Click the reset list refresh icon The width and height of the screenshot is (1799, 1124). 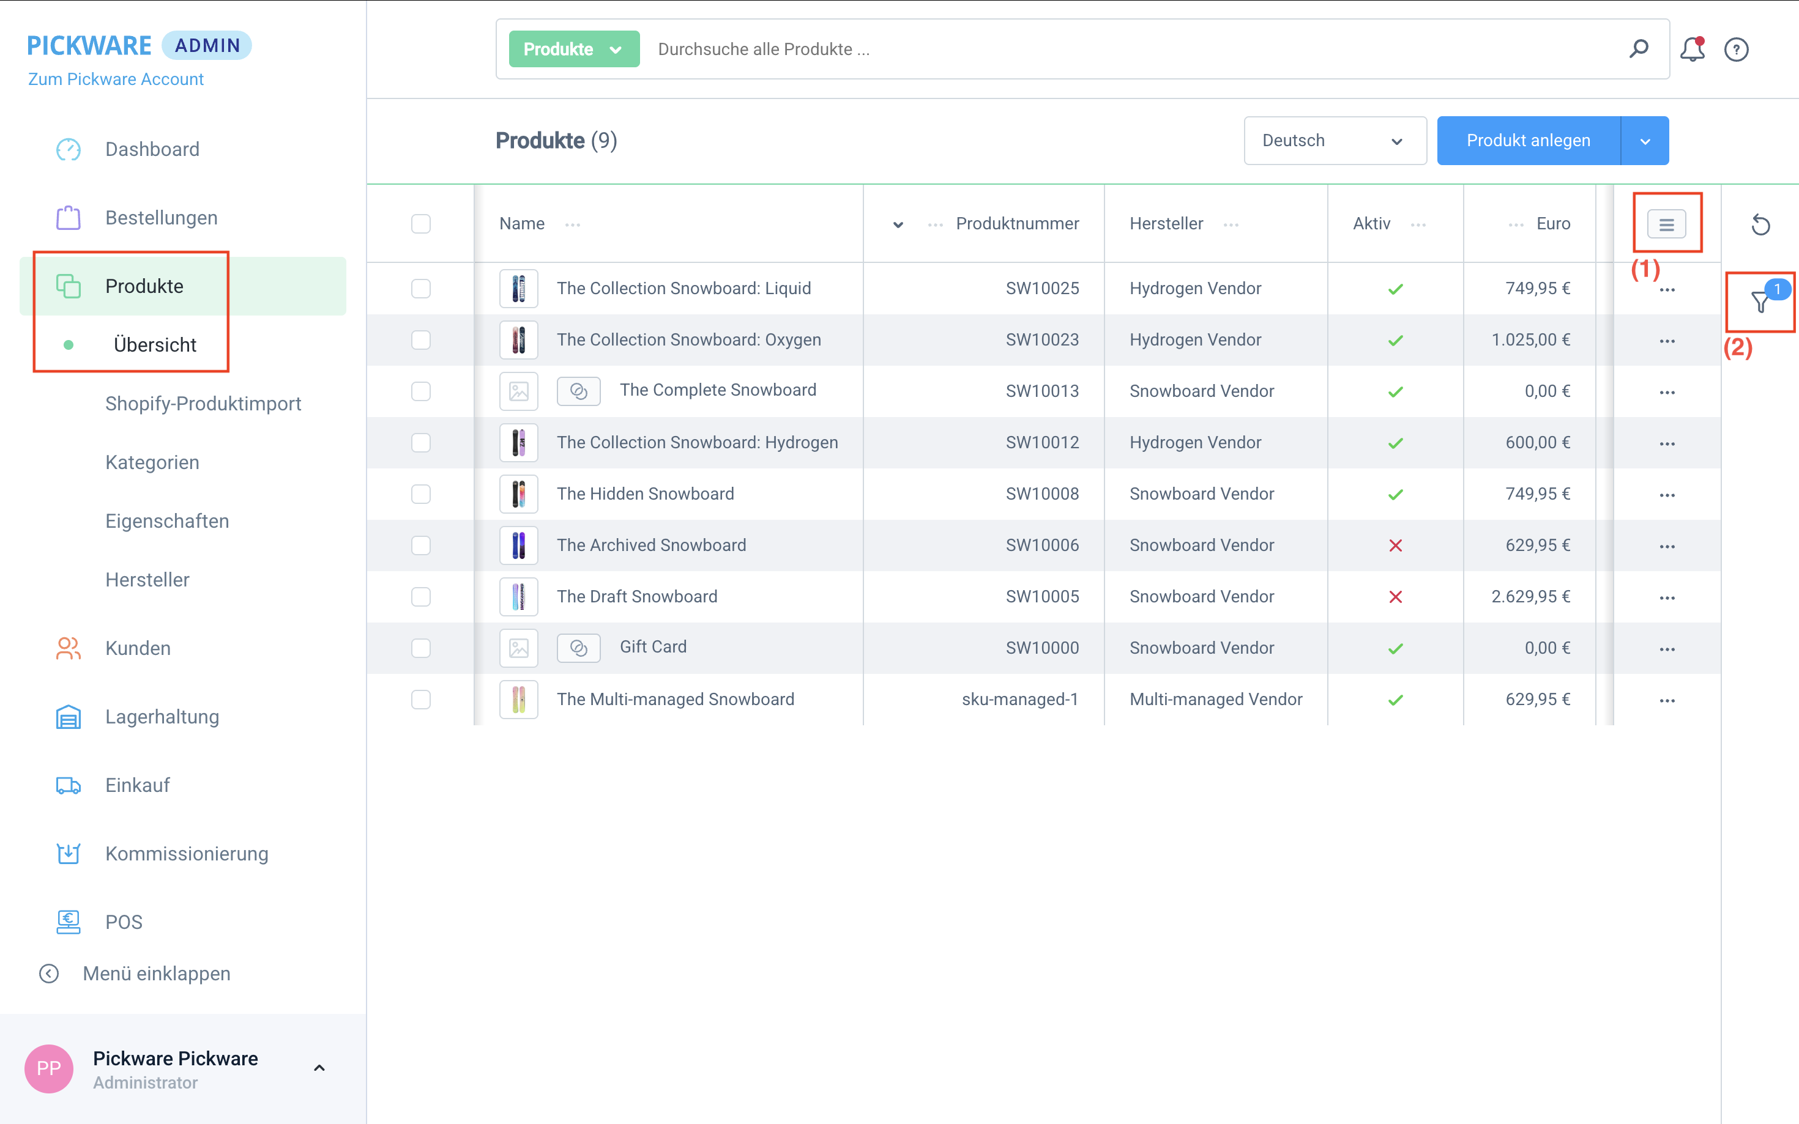point(1760,224)
